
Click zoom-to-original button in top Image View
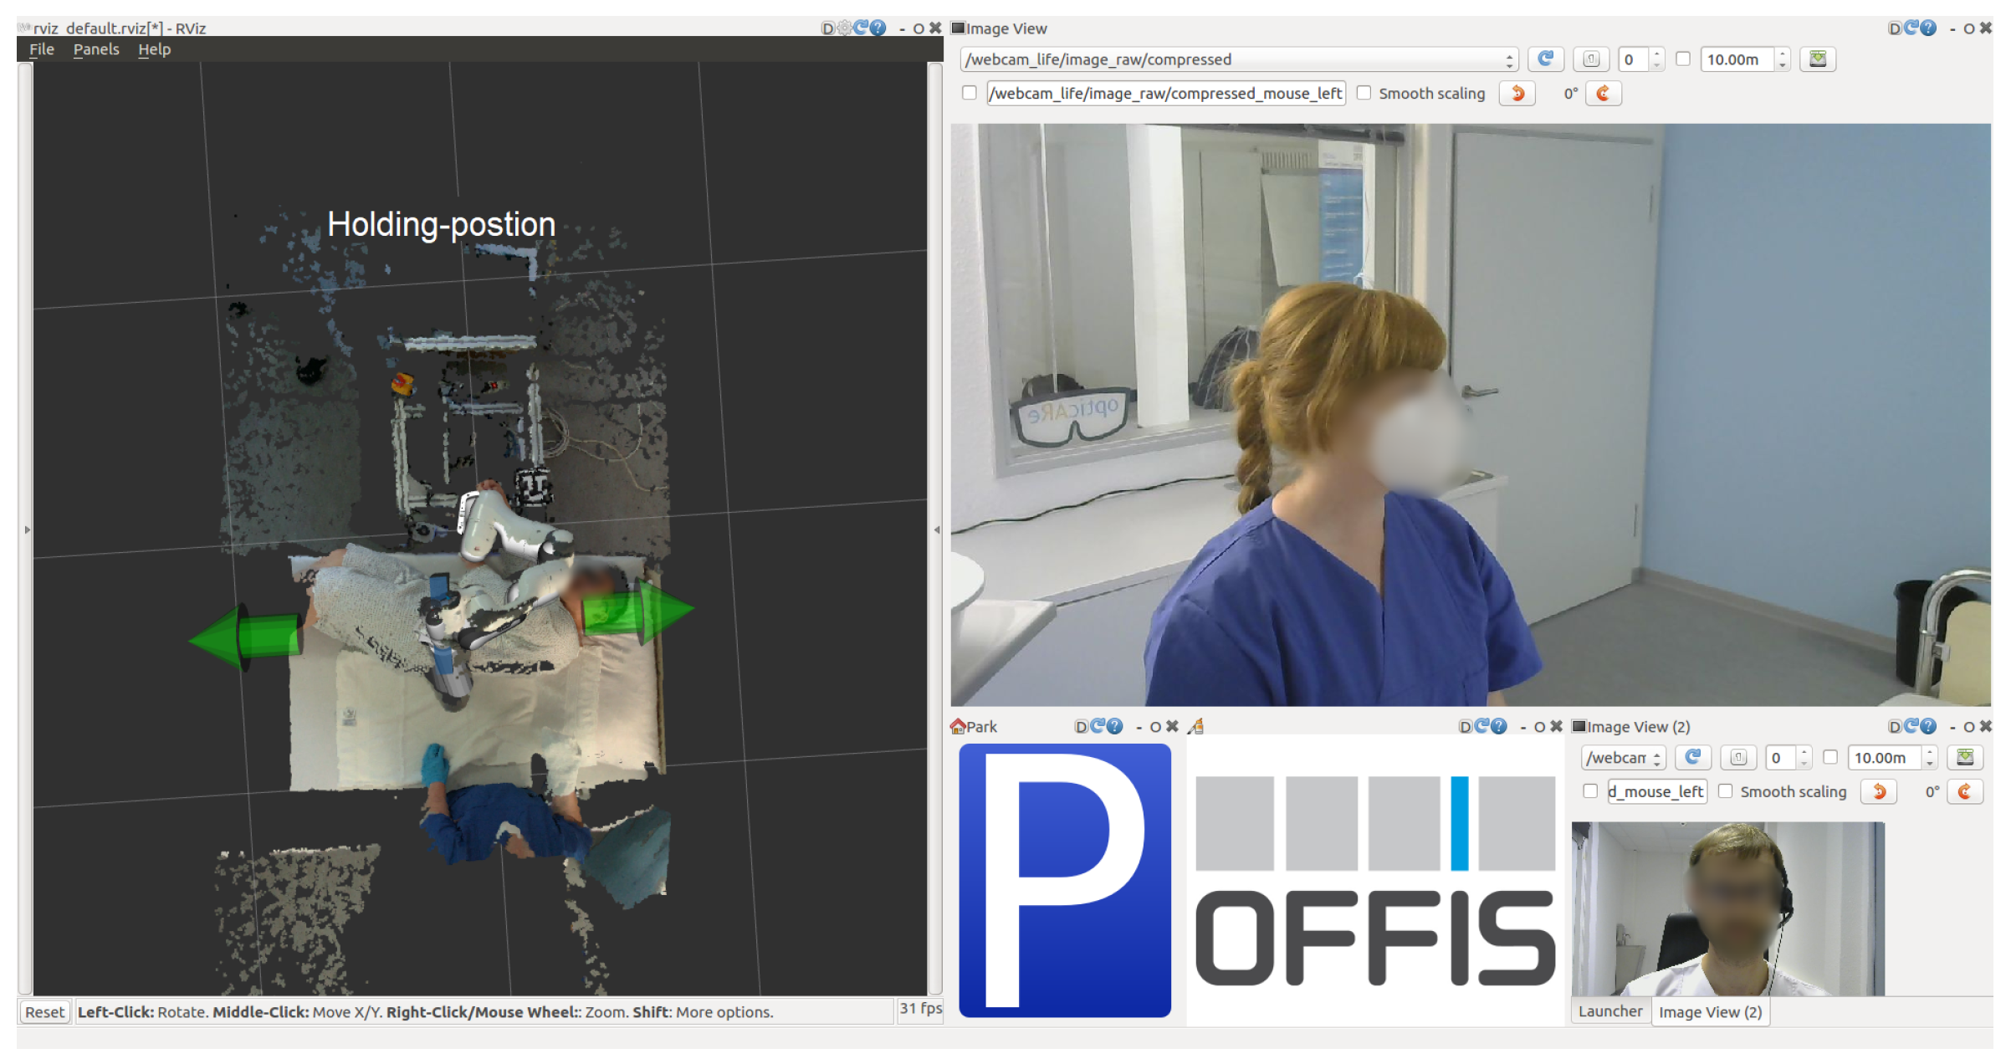pos(1590,59)
